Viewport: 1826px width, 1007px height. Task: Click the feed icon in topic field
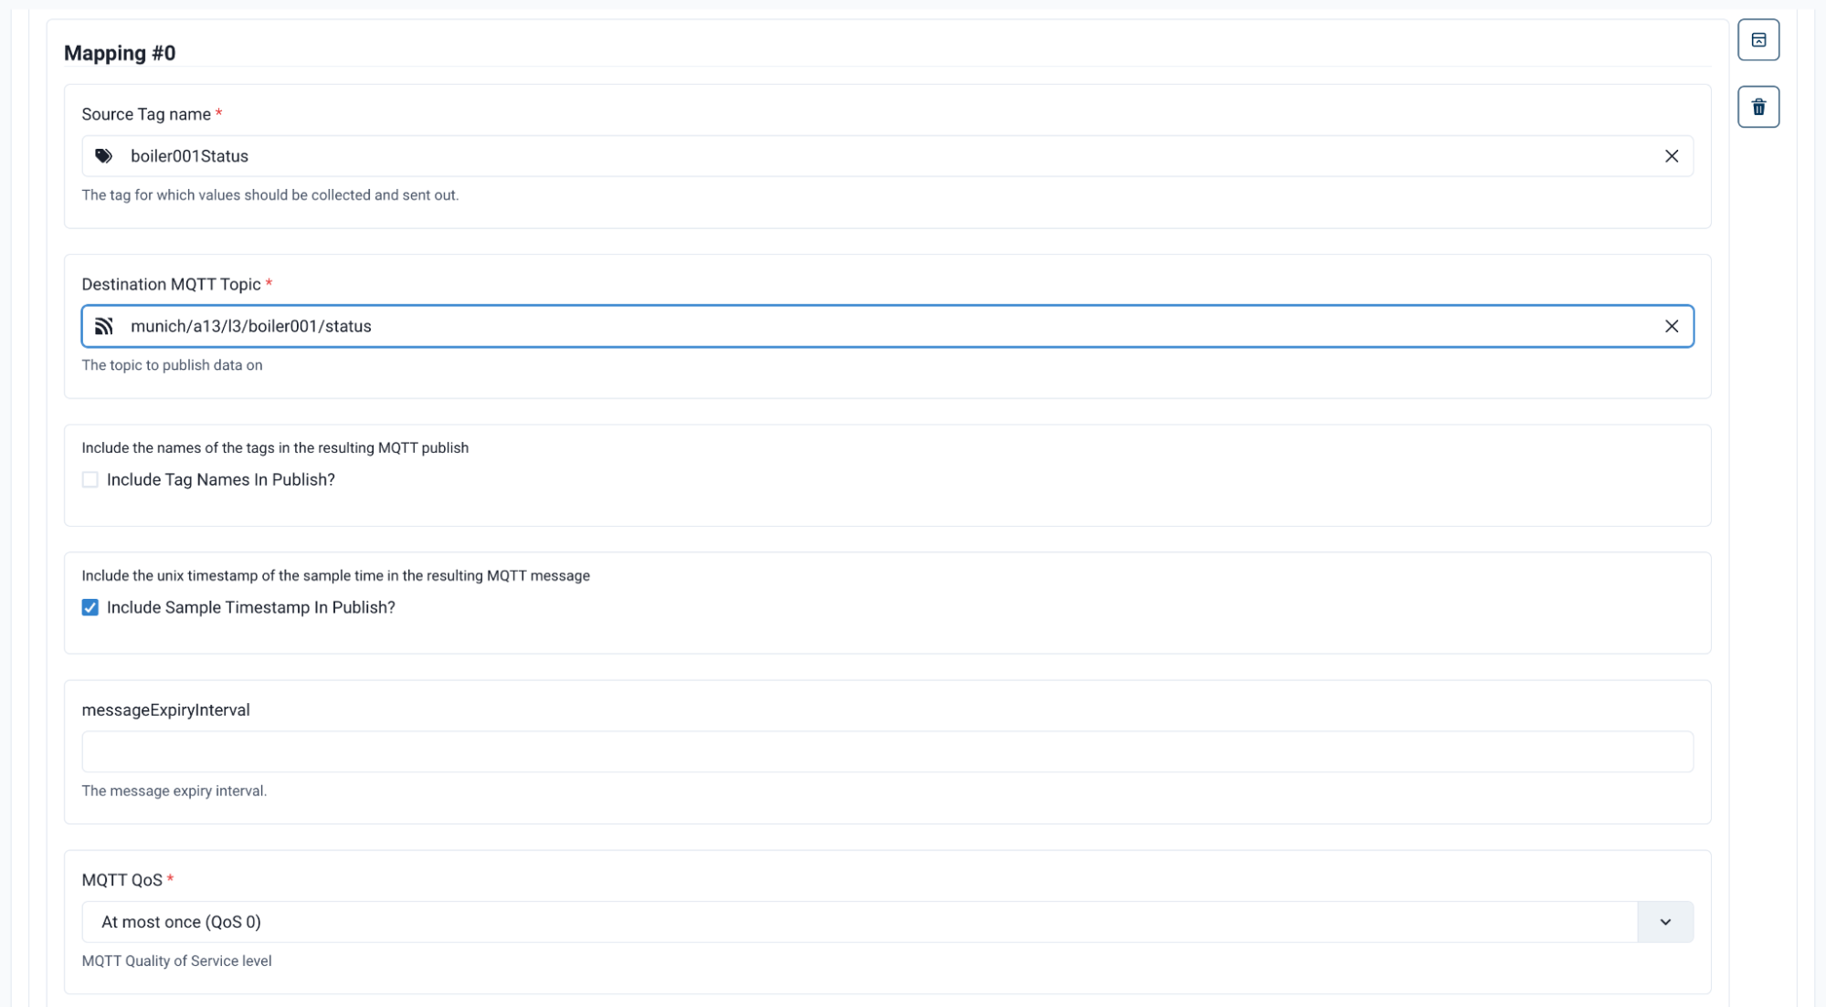[104, 326]
